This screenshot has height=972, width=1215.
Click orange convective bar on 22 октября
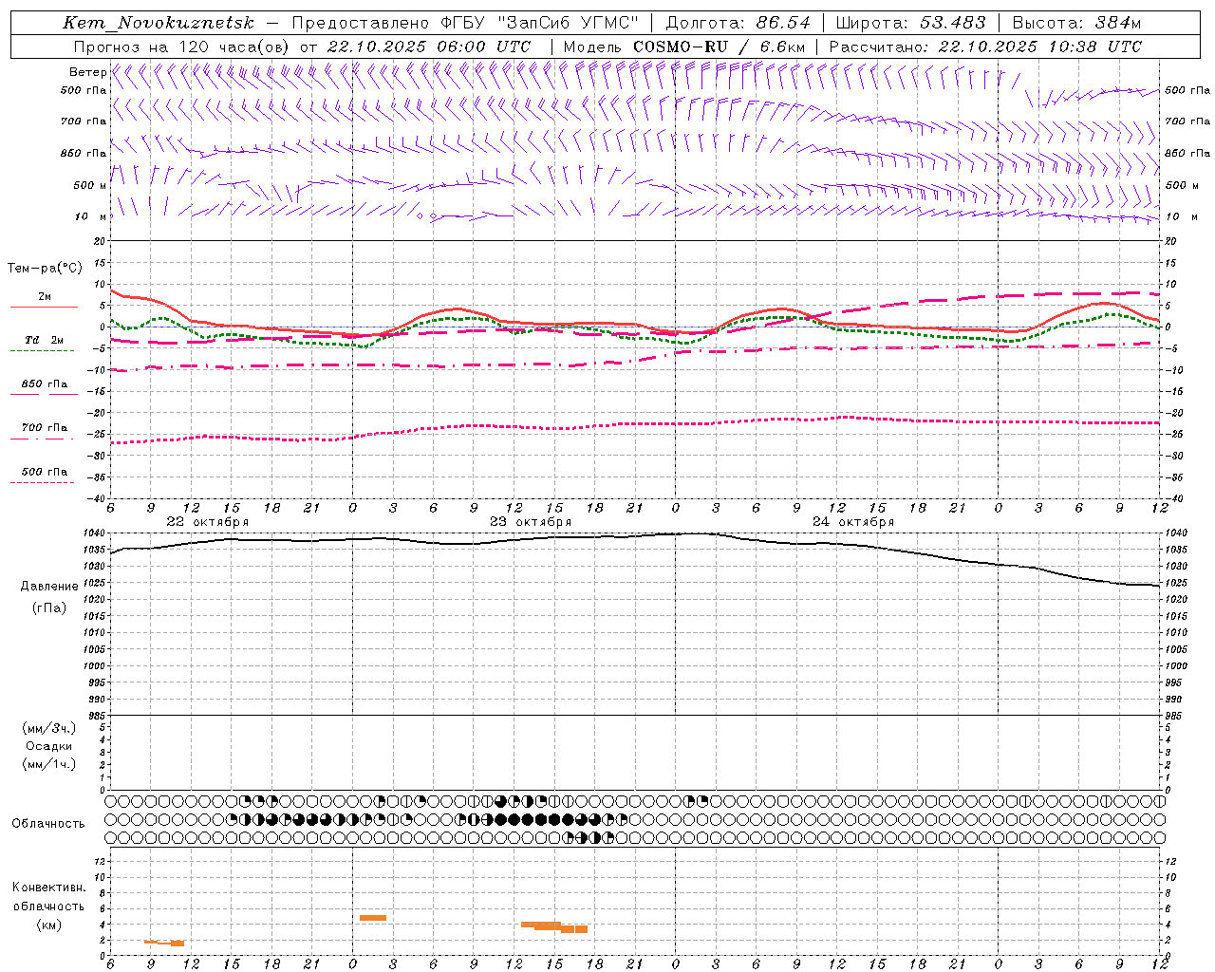click(x=165, y=943)
